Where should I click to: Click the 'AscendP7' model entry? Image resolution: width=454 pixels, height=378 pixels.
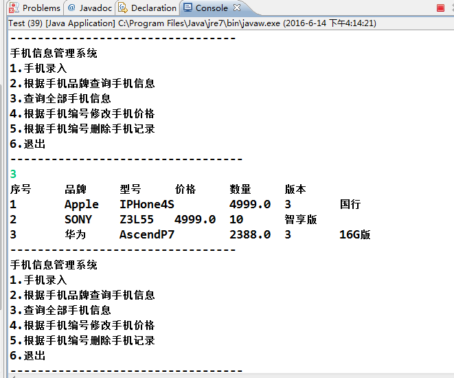[x=147, y=234]
